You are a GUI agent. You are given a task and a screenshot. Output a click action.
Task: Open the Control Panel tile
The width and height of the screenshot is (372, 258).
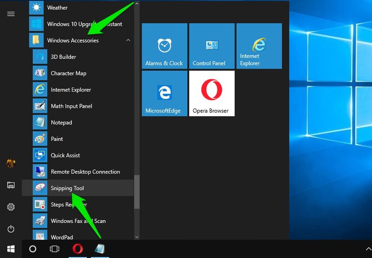[x=212, y=46]
